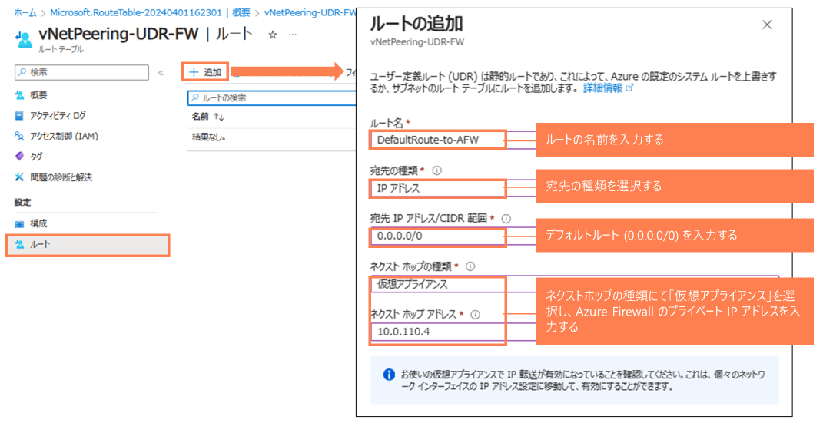Click the 設定 section heading
Screen dimensions: 823x423
click(x=22, y=203)
